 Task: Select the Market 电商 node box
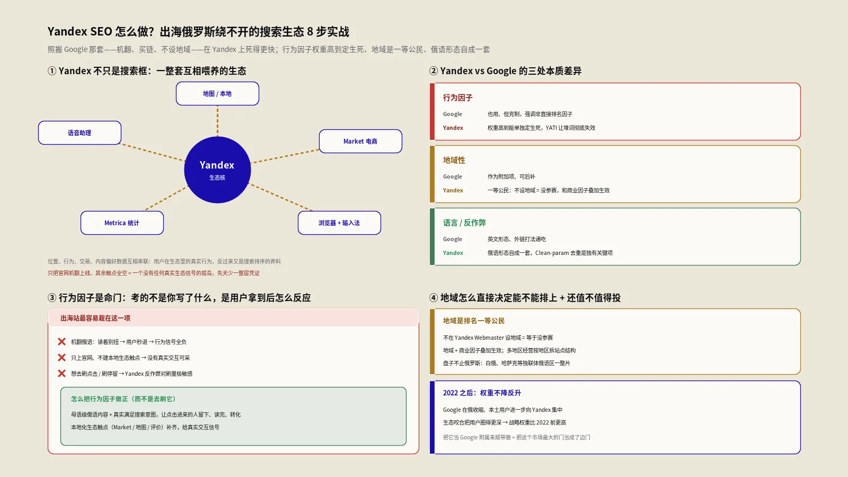360,142
